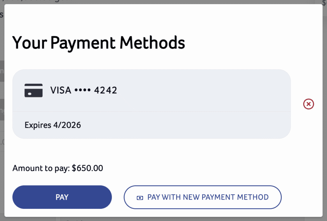This screenshot has width=327, height=221.
Task: Click the dimmed backdrop above the dialog
Action: point(160,2)
